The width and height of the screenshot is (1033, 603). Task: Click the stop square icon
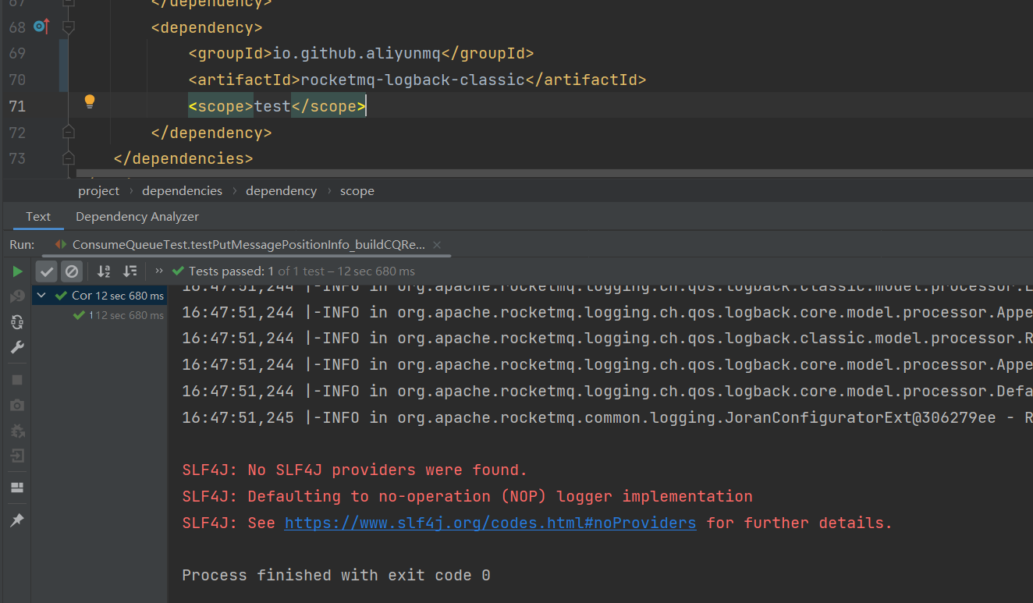pos(17,380)
